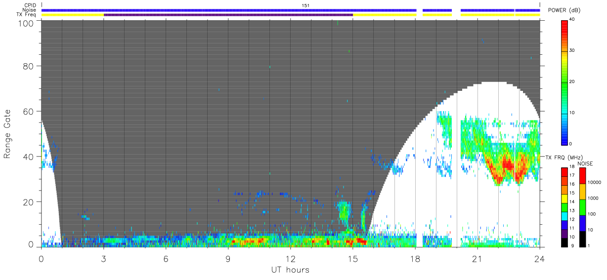Click the 1000 value on NOISE legend
This screenshot has height=280, width=607.
coord(594,198)
